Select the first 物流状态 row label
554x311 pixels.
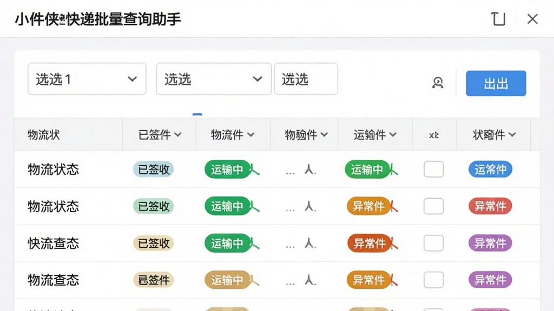[x=54, y=170]
